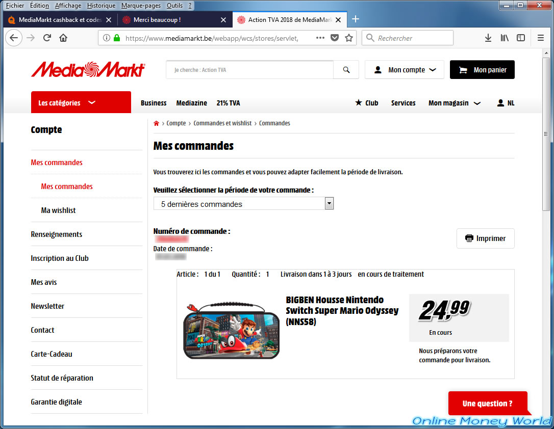Open the Firefox library
This screenshot has height=429, width=554.
(505, 38)
